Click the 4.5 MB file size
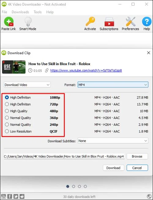 pyautogui.click(x=143, y=118)
